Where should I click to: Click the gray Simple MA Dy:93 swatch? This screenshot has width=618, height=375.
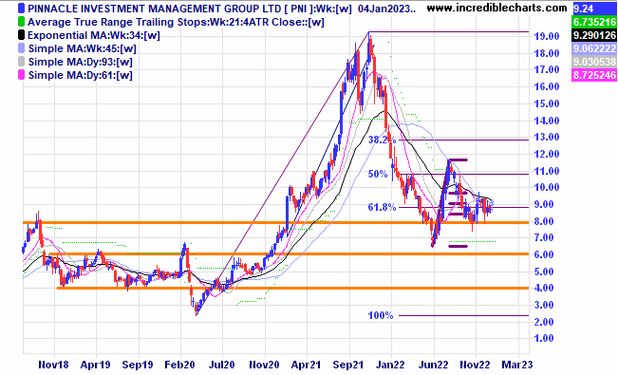[x=21, y=62]
